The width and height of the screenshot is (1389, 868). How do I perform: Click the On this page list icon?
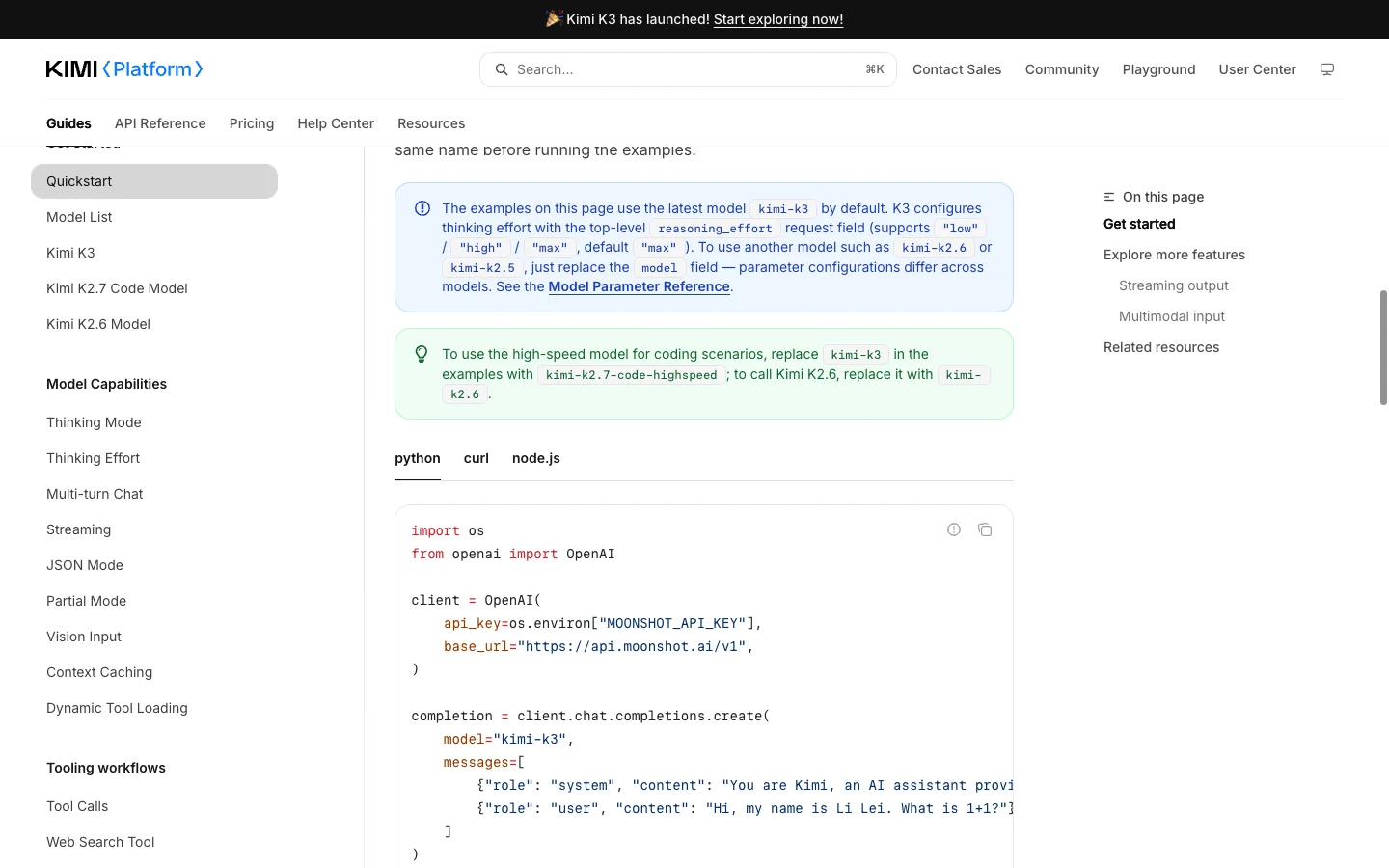point(1109,197)
